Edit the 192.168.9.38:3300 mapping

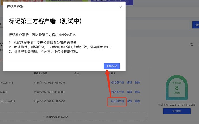[129, 92]
